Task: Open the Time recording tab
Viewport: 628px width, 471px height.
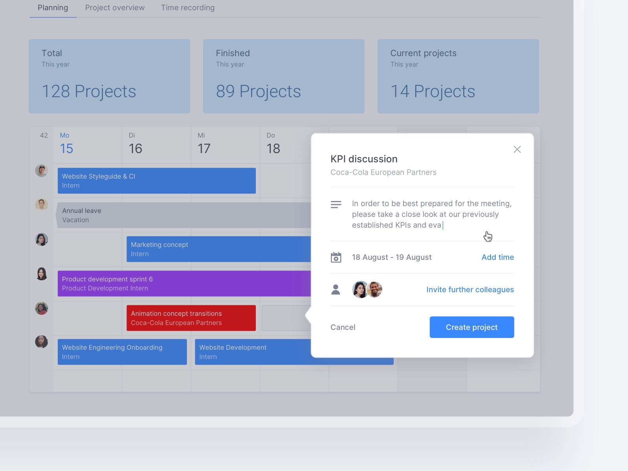Action: point(188,8)
